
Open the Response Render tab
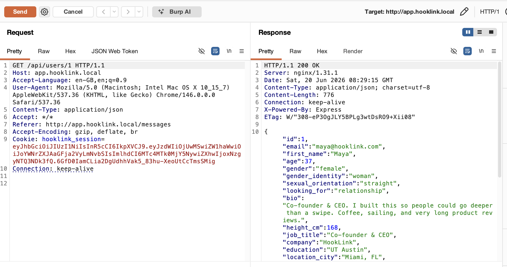pos(353,51)
